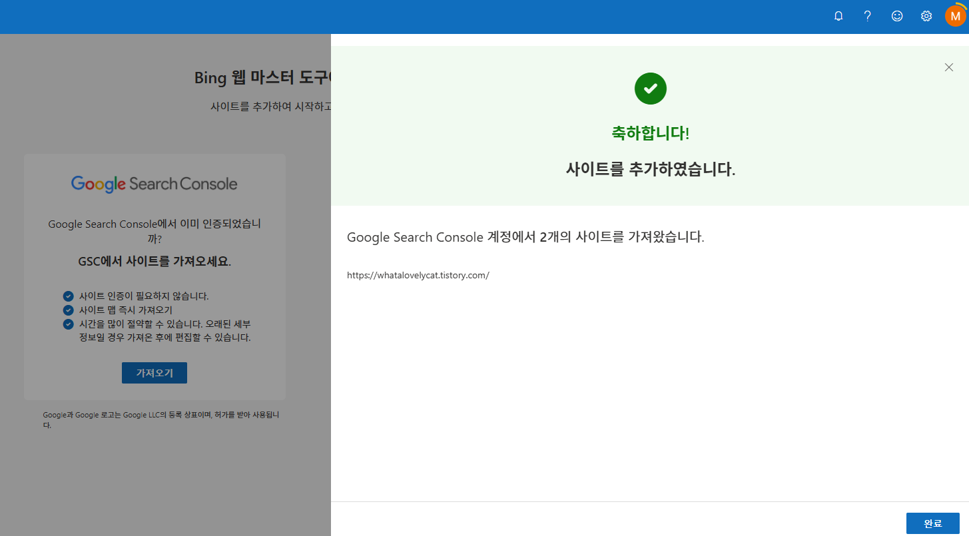This screenshot has width=969, height=536.
Task: Open the help question mark icon
Action: tap(868, 16)
